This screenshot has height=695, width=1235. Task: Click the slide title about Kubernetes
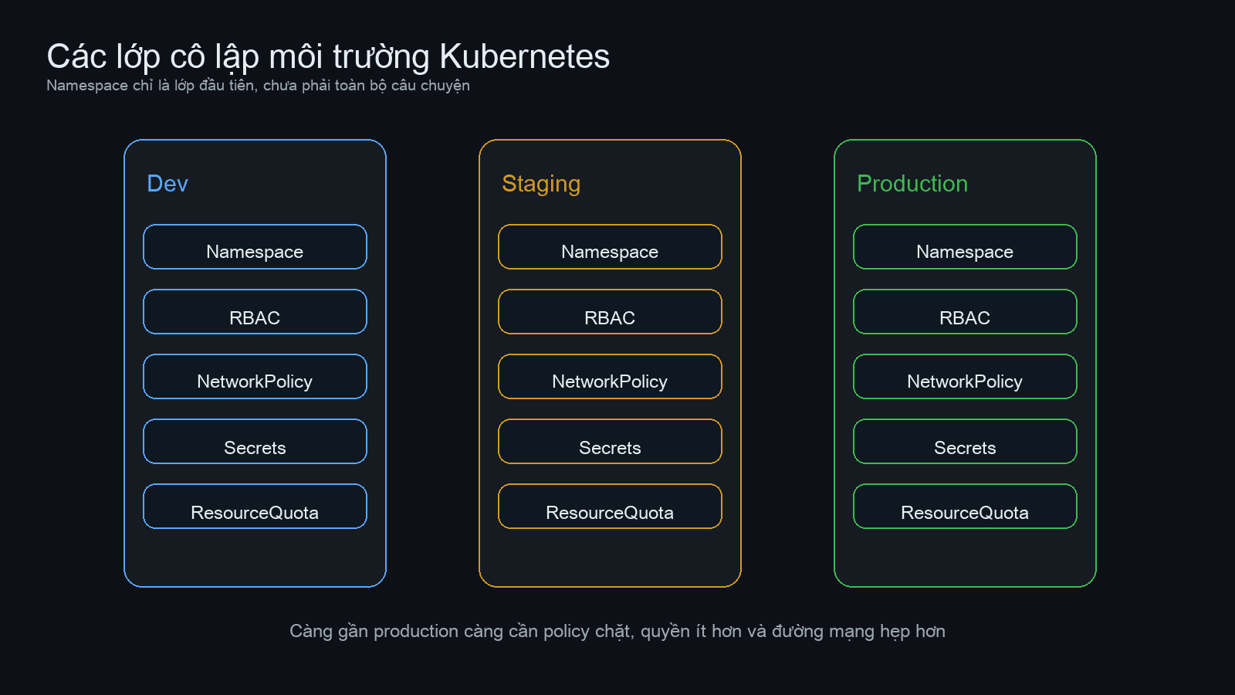point(328,57)
